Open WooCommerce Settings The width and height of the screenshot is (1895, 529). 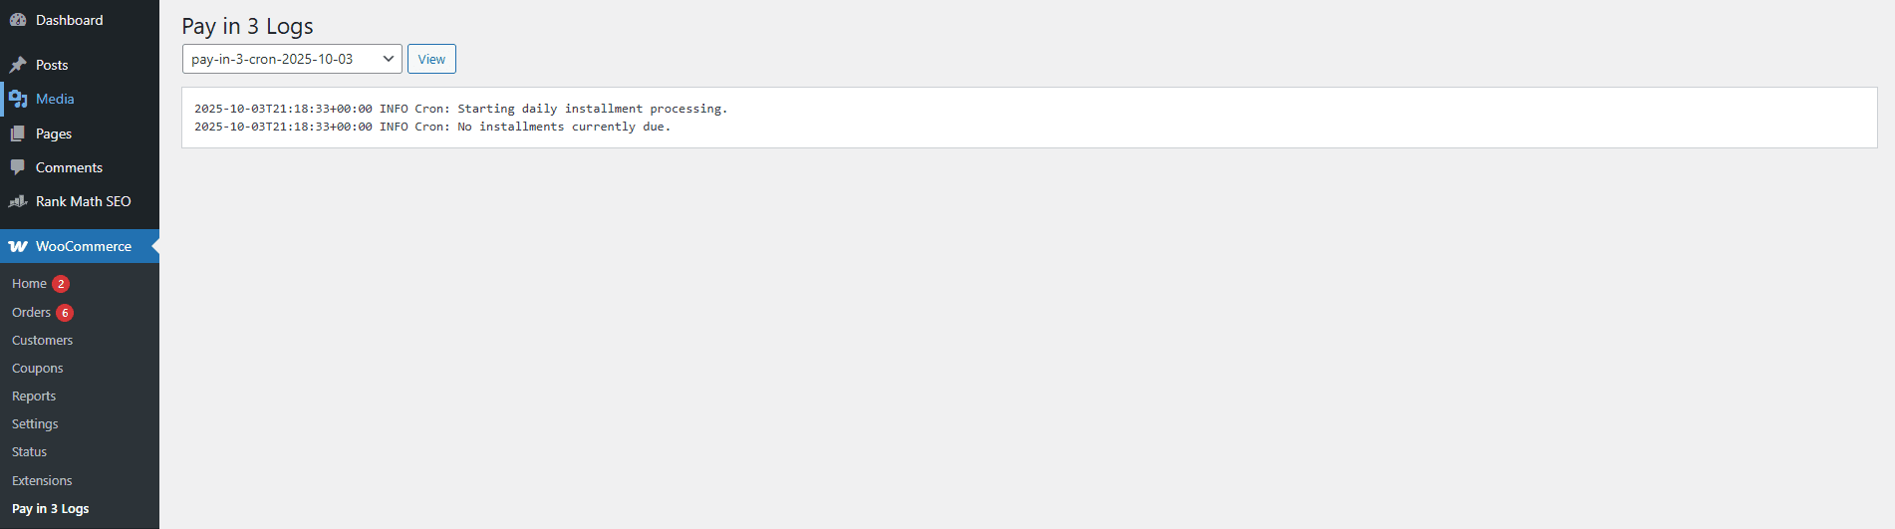click(35, 424)
